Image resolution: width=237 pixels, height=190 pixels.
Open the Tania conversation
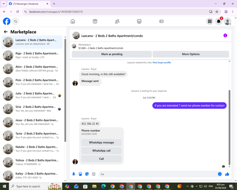[32, 135]
